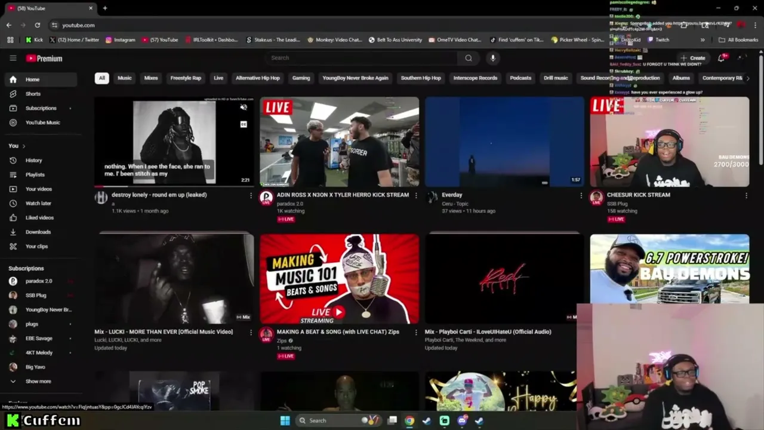The width and height of the screenshot is (764, 430).
Task: Expand the You section chevron
Action: 23,146
